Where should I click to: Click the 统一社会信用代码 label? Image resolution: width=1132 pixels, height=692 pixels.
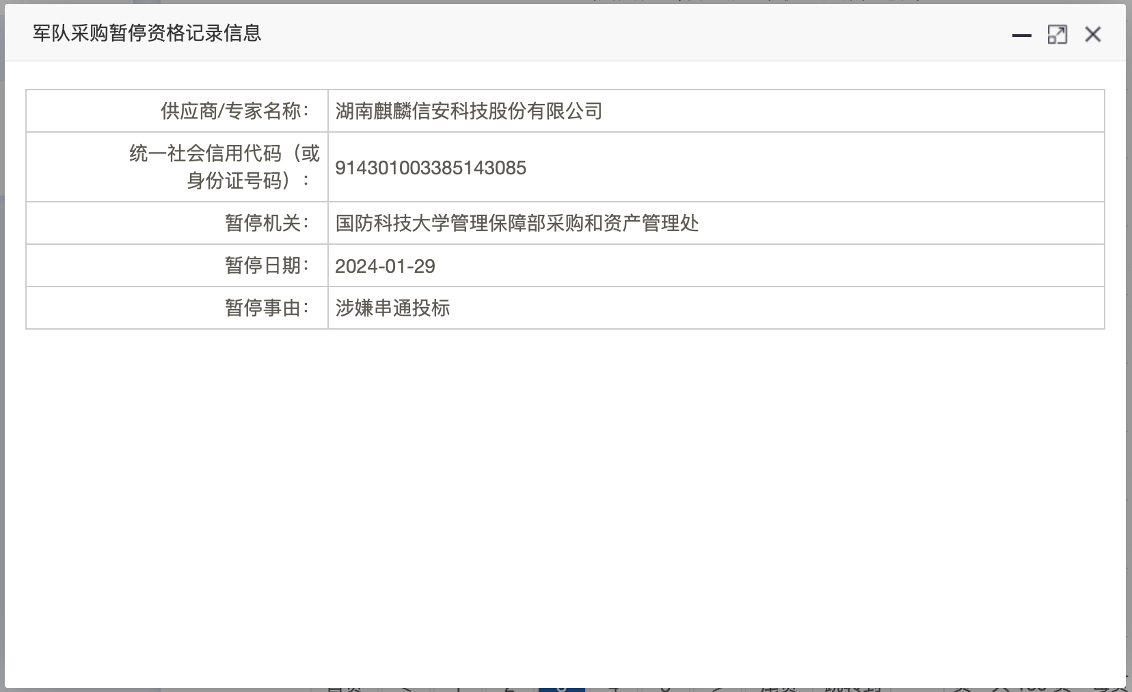pyautogui.click(x=225, y=167)
